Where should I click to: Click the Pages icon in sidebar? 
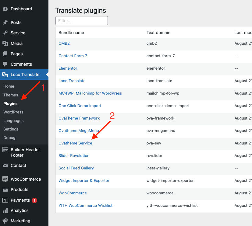tap(5, 54)
